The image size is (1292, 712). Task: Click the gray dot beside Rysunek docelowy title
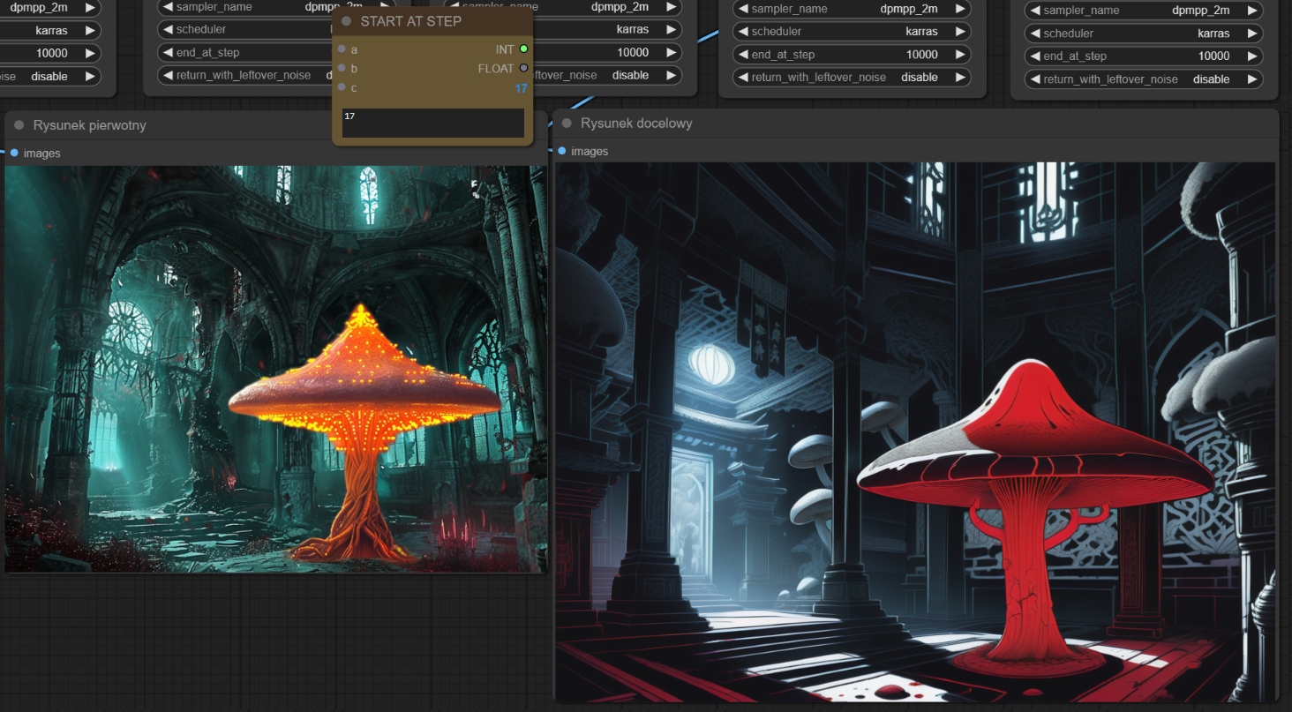567,124
